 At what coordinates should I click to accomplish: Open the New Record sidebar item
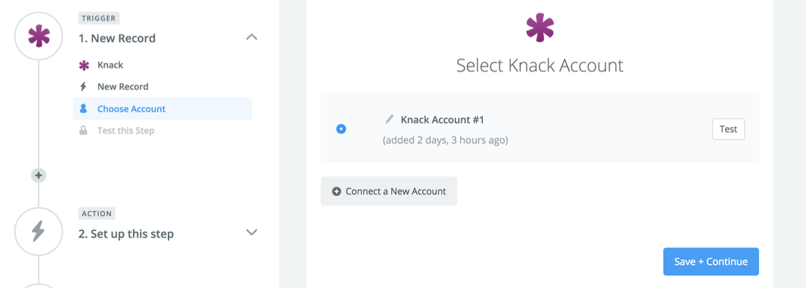[123, 87]
